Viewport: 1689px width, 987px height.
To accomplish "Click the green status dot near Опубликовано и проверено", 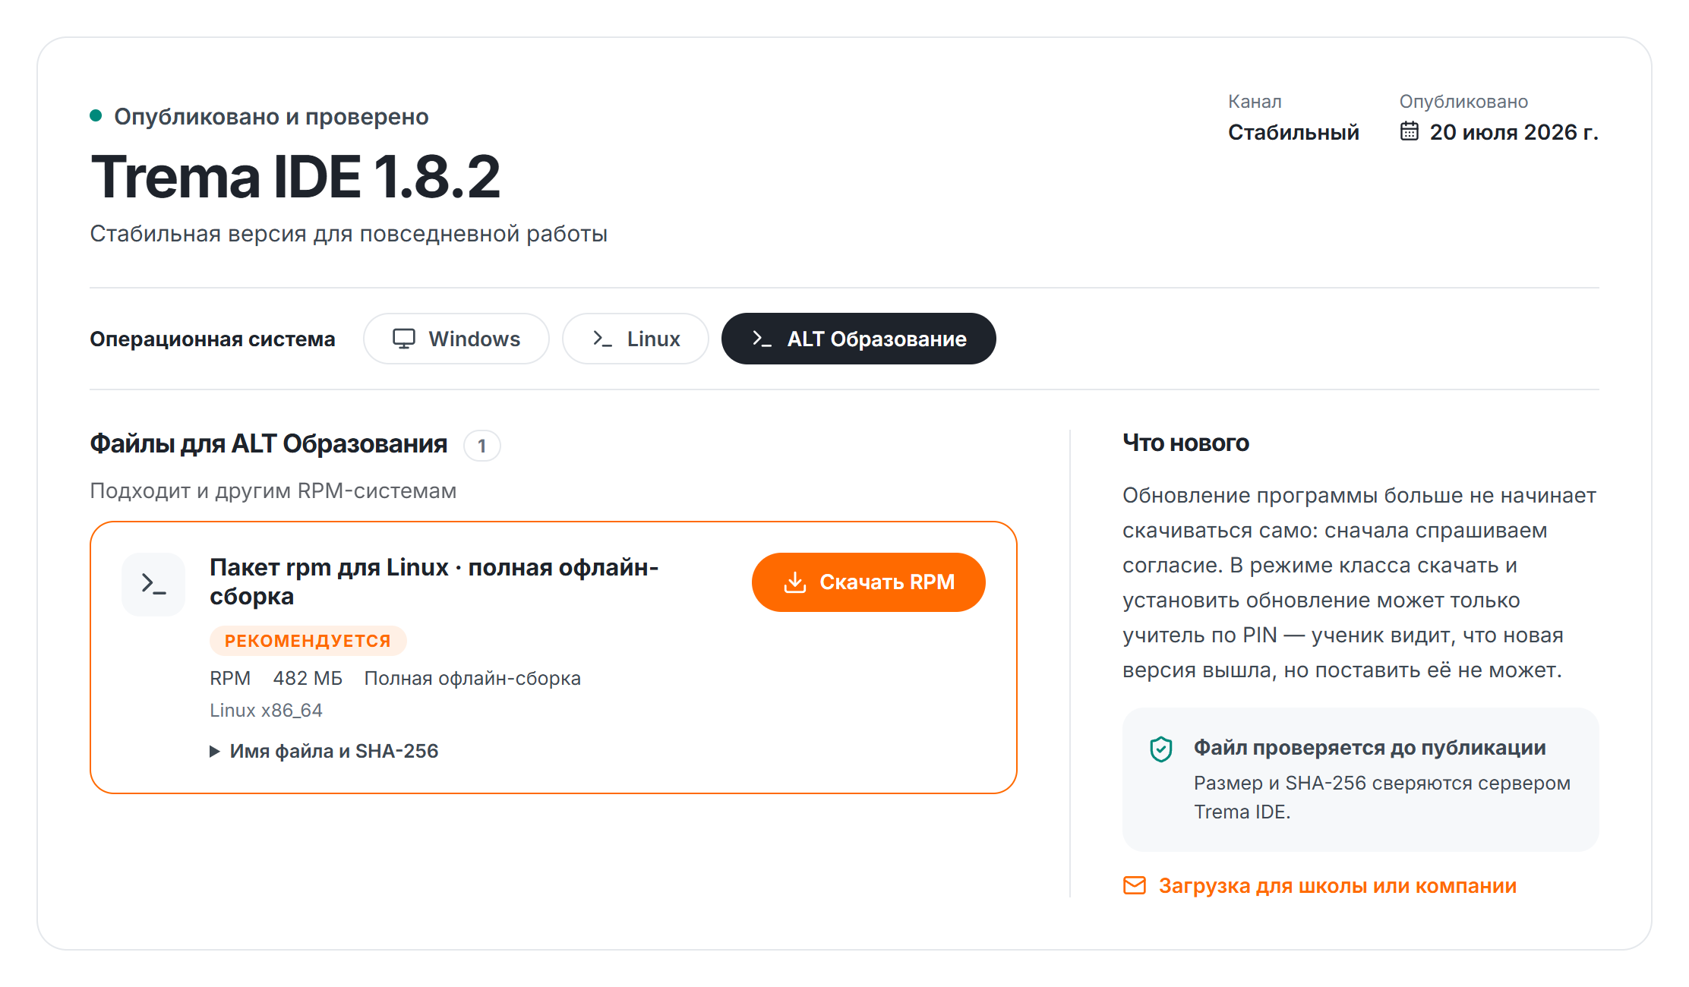I will pos(96,115).
